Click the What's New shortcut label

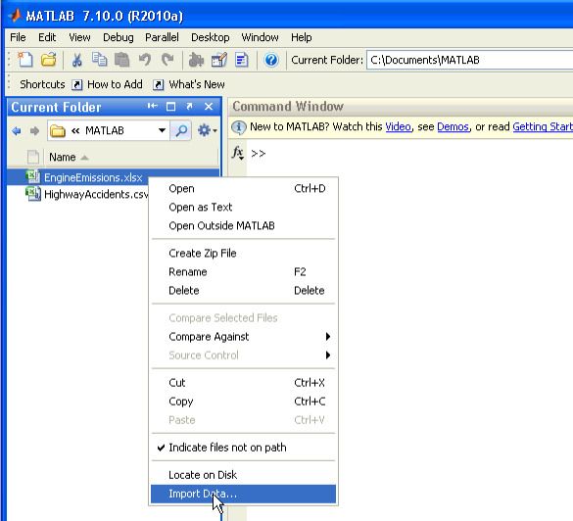[197, 85]
